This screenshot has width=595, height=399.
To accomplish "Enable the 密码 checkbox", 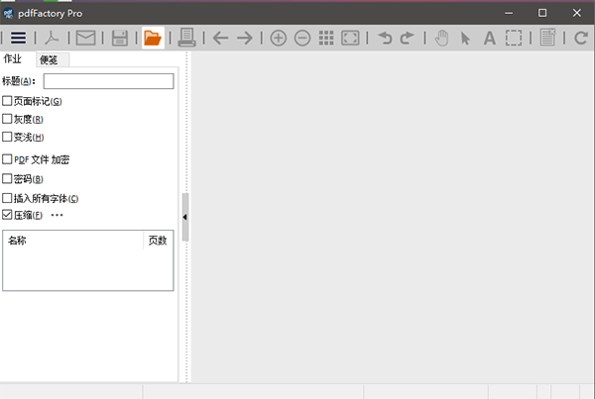I will pyautogui.click(x=7, y=178).
